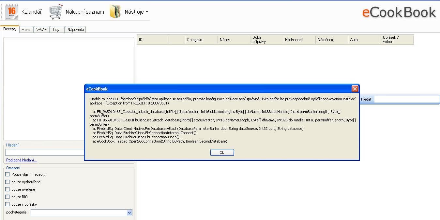
Task: Click the recipe category list panel
Action: [69, 89]
